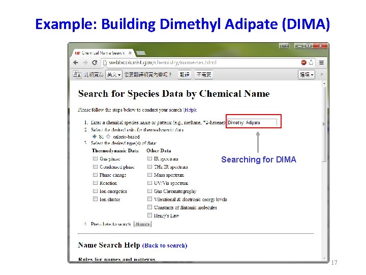
Task: Check the Mass spectrum checkbox
Action: [x=149, y=175]
